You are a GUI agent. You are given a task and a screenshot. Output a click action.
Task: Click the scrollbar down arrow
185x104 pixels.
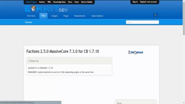coord(184,103)
